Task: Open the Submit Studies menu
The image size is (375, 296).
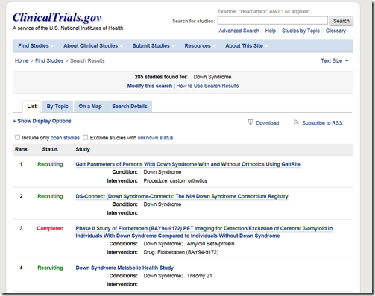Action: [154, 46]
